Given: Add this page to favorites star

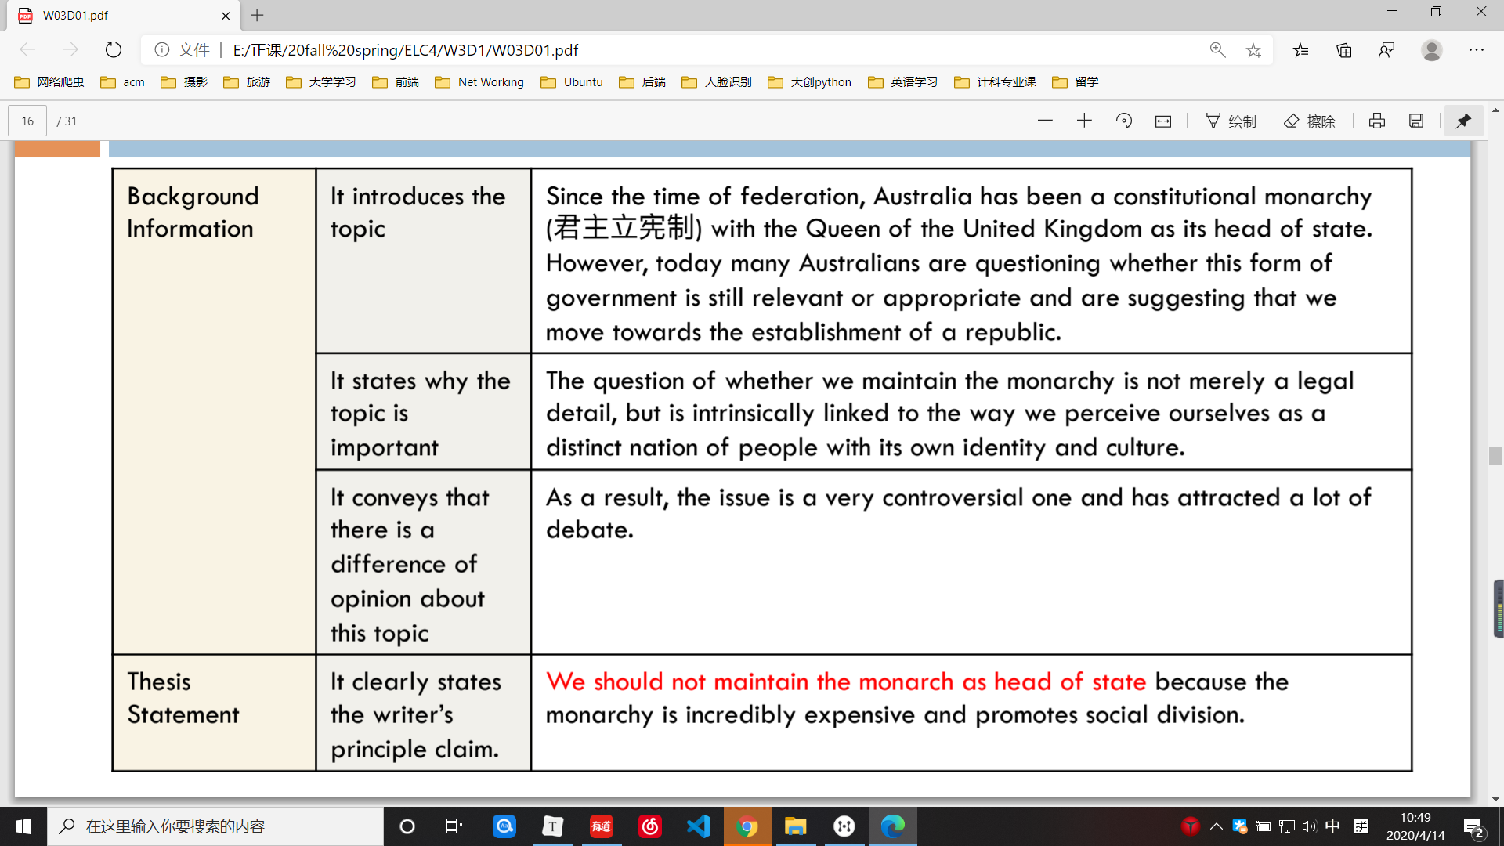Looking at the screenshot, I should point(1253,50).
